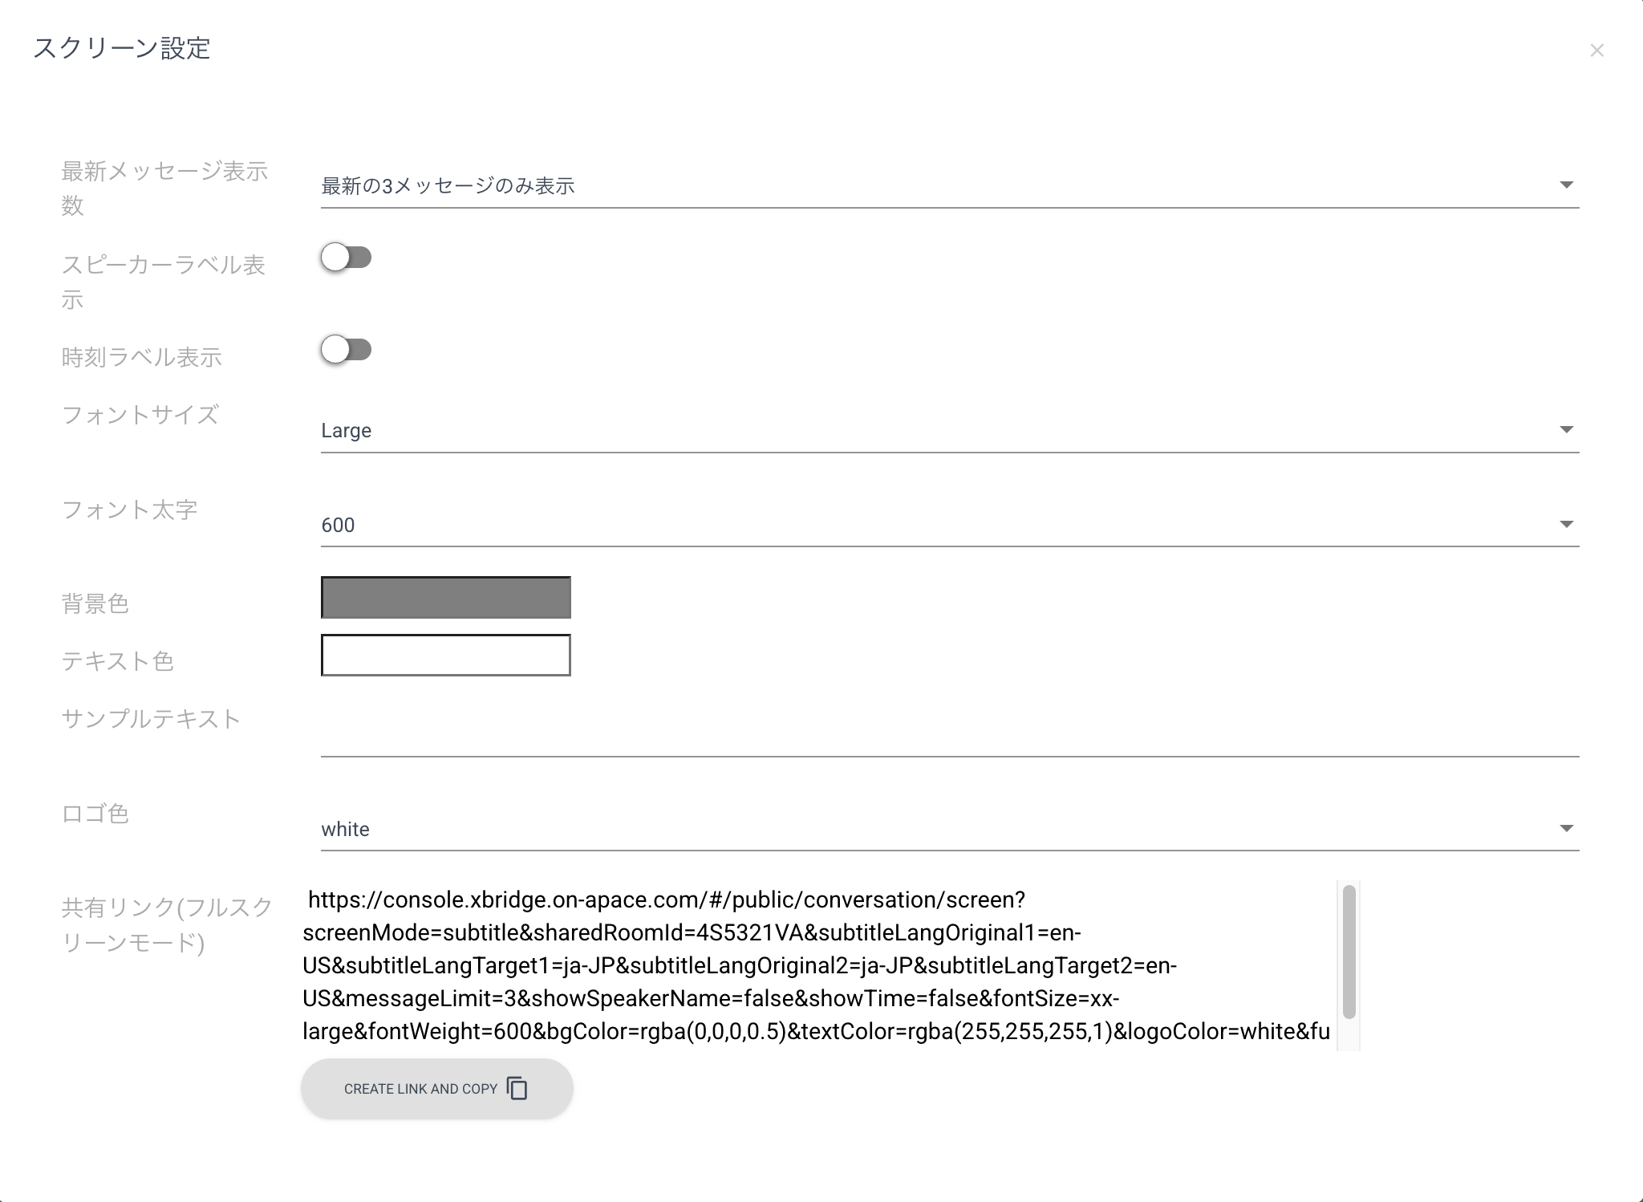Click the white テキスト色 color swatch
This screenshot has width=1643, height=1202.
445,656
